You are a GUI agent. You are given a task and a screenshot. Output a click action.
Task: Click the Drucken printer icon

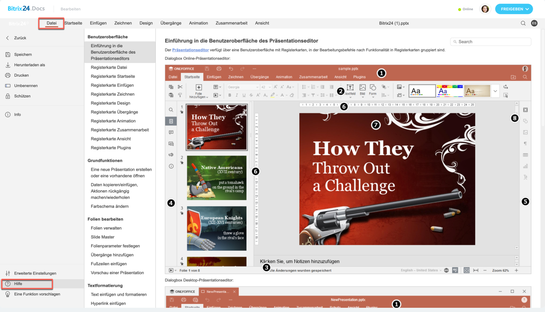click(x=8, y=75)
